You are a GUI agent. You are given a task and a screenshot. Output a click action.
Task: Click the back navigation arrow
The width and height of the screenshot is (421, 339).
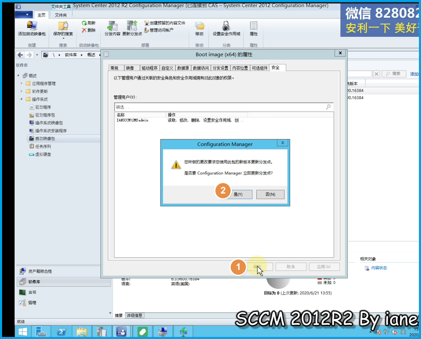tap(20, 55)
